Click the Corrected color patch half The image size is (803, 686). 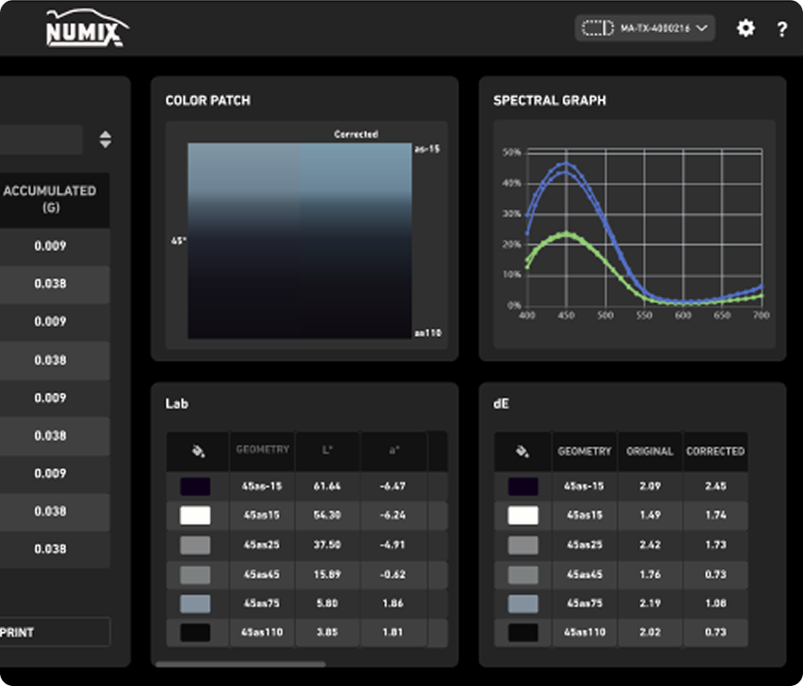point(355,240)
